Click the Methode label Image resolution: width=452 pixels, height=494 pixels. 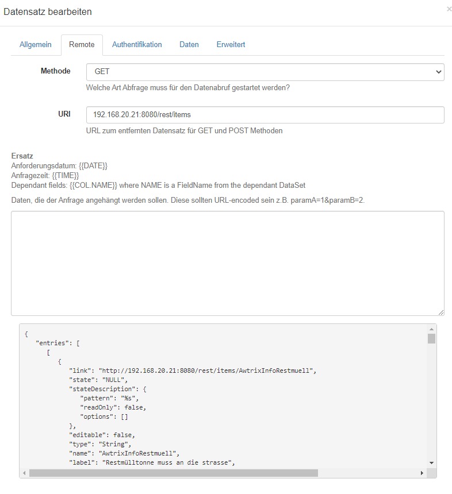pos(56,71)
